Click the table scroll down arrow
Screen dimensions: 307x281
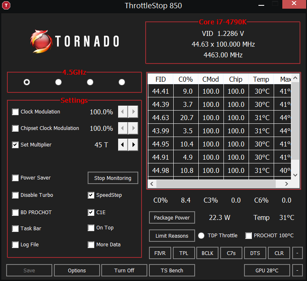295,175
